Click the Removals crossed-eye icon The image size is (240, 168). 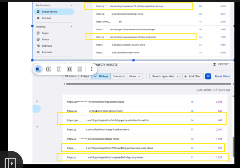(x=38, y=52)
